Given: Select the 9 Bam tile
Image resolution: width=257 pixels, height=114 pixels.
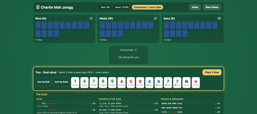Looking at the screenshot, I should [x=112, y=83].
